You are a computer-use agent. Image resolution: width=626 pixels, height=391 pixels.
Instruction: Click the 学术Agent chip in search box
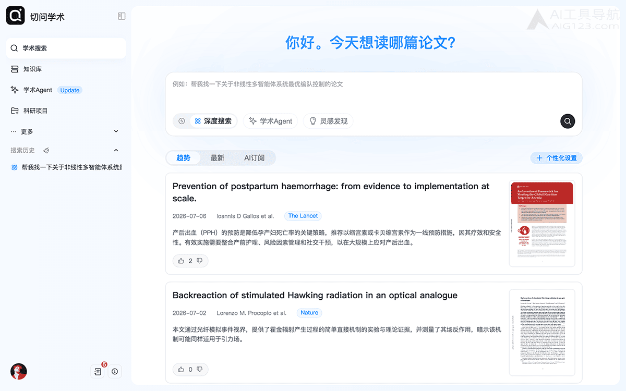pos(270,121)
